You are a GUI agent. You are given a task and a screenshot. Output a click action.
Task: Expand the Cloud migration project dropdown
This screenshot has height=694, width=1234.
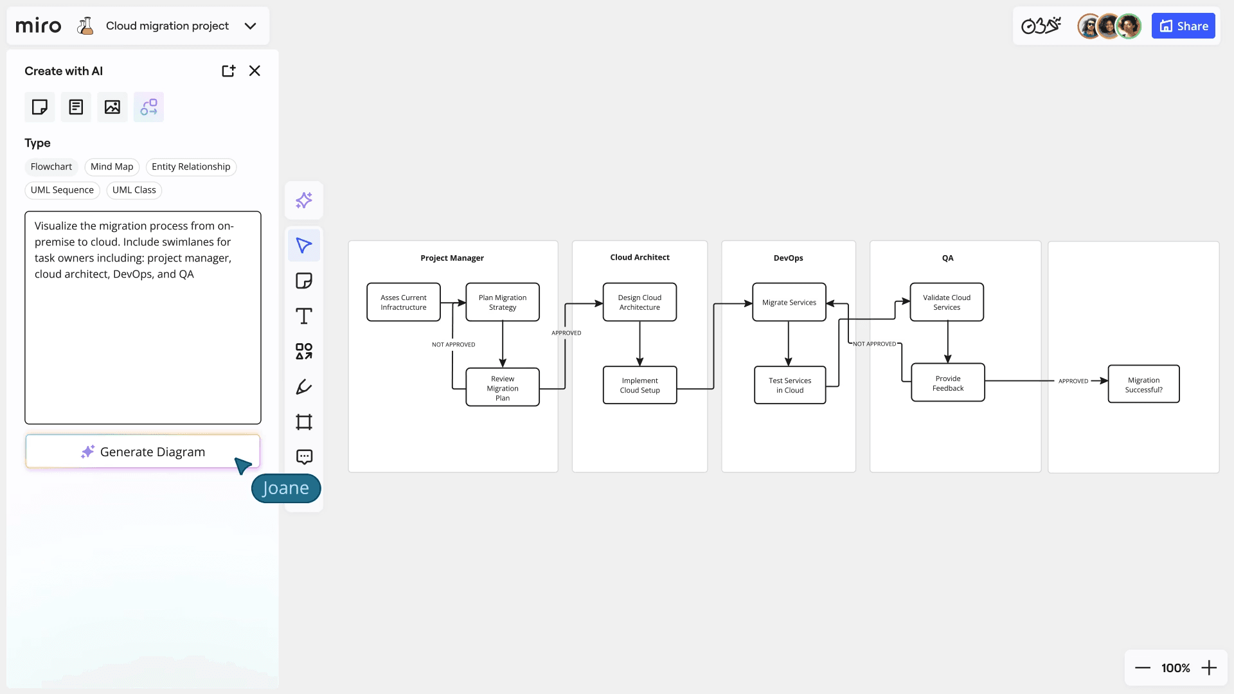[x=251, y=26]
